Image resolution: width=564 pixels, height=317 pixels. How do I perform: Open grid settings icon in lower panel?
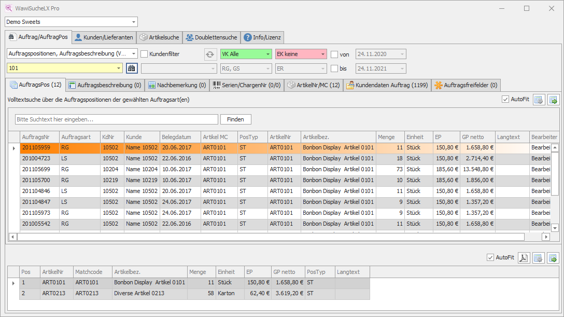(538, 258)
